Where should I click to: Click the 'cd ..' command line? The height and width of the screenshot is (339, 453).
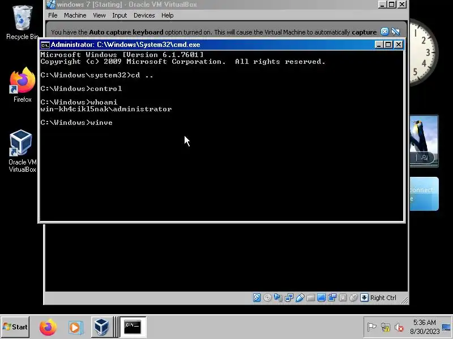click(x=97, y=75)
